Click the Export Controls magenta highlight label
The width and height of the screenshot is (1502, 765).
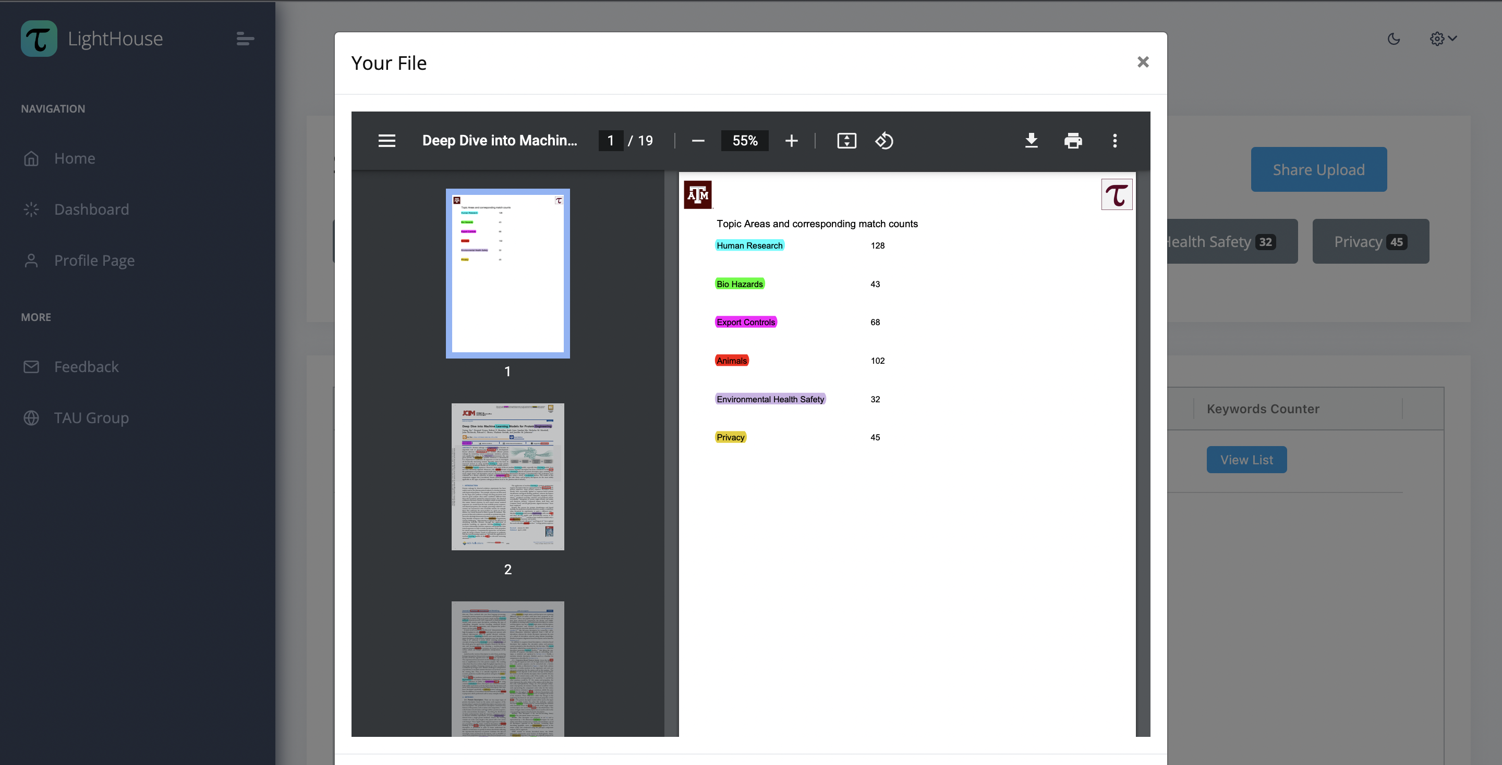746,322
